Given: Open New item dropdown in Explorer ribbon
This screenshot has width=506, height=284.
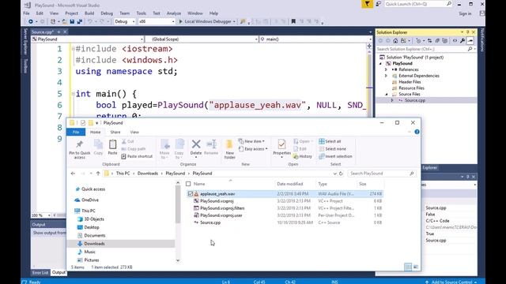Looking at the screenshot, I should (251, 141).
